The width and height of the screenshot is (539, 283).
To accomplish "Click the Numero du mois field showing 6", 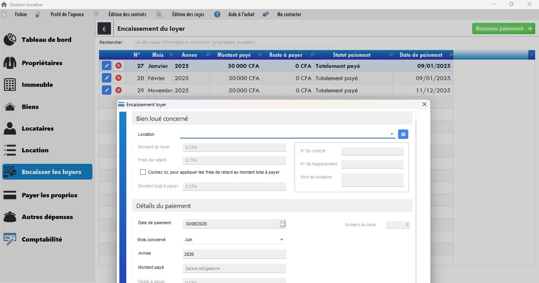I will point(398,225).
